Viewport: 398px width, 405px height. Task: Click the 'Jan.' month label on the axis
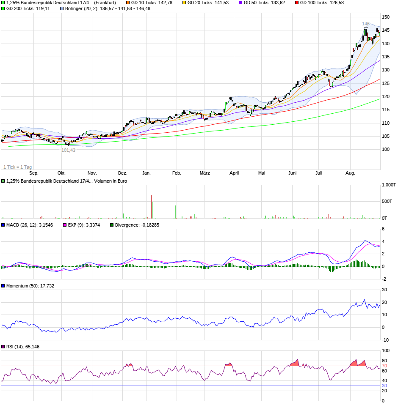click(x=146, y=173)
